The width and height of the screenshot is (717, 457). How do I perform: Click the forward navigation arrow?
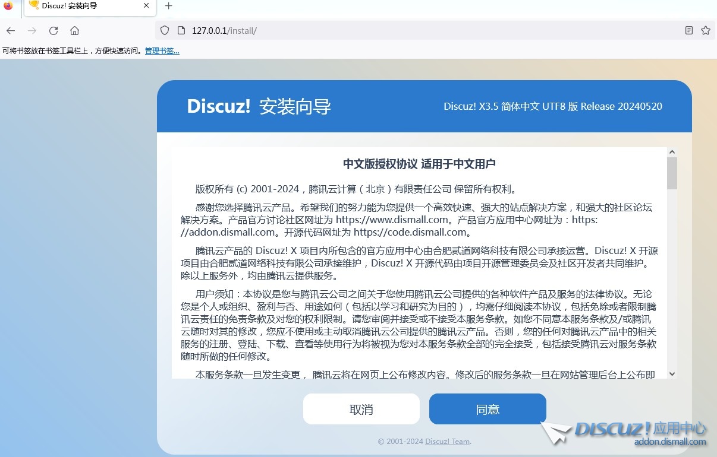click(x=32, y=31)
